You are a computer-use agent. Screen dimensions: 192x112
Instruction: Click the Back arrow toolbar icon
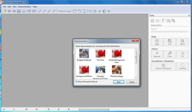(9, 11)
